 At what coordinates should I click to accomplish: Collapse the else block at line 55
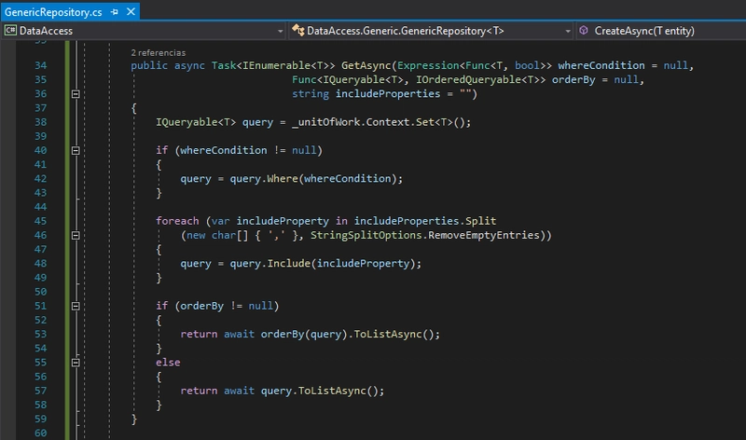tap(76, 363)
